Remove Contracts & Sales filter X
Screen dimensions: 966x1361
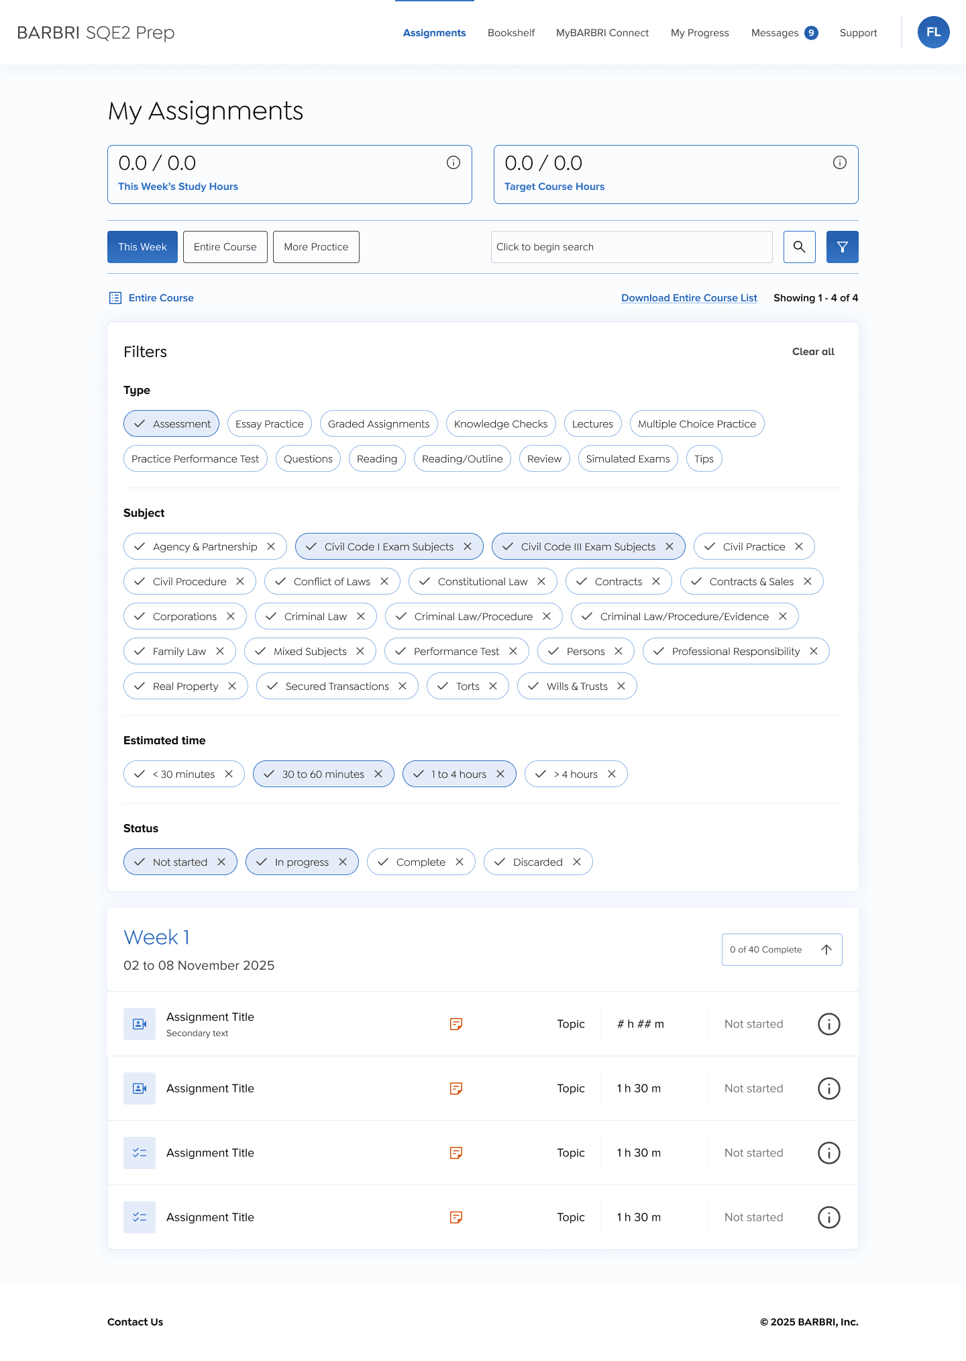pyautogui.click(x=808, y=581)
